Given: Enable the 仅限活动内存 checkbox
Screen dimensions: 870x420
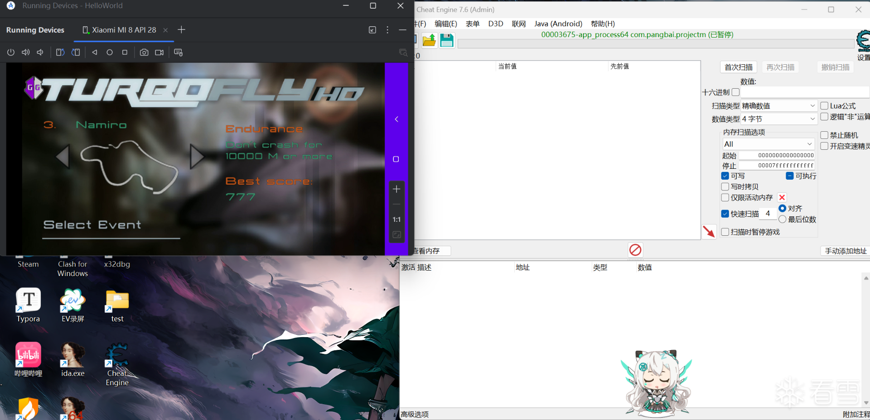Looking at the screenshot, I should pyautogui.click(x=725, y=198).
